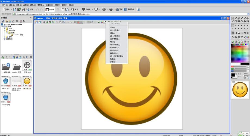The height and width of the screenshot is (136, 250).
Task: Click the Search (查找) magnifier button
Action: pyautogui.click(x=75, y=10)
